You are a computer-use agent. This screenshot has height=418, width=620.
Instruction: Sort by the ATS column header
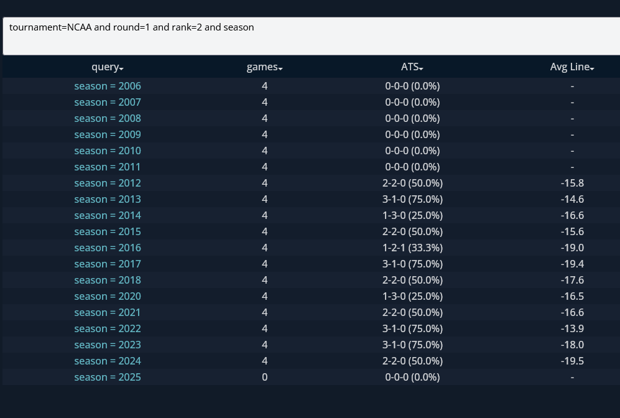[412, 67]
